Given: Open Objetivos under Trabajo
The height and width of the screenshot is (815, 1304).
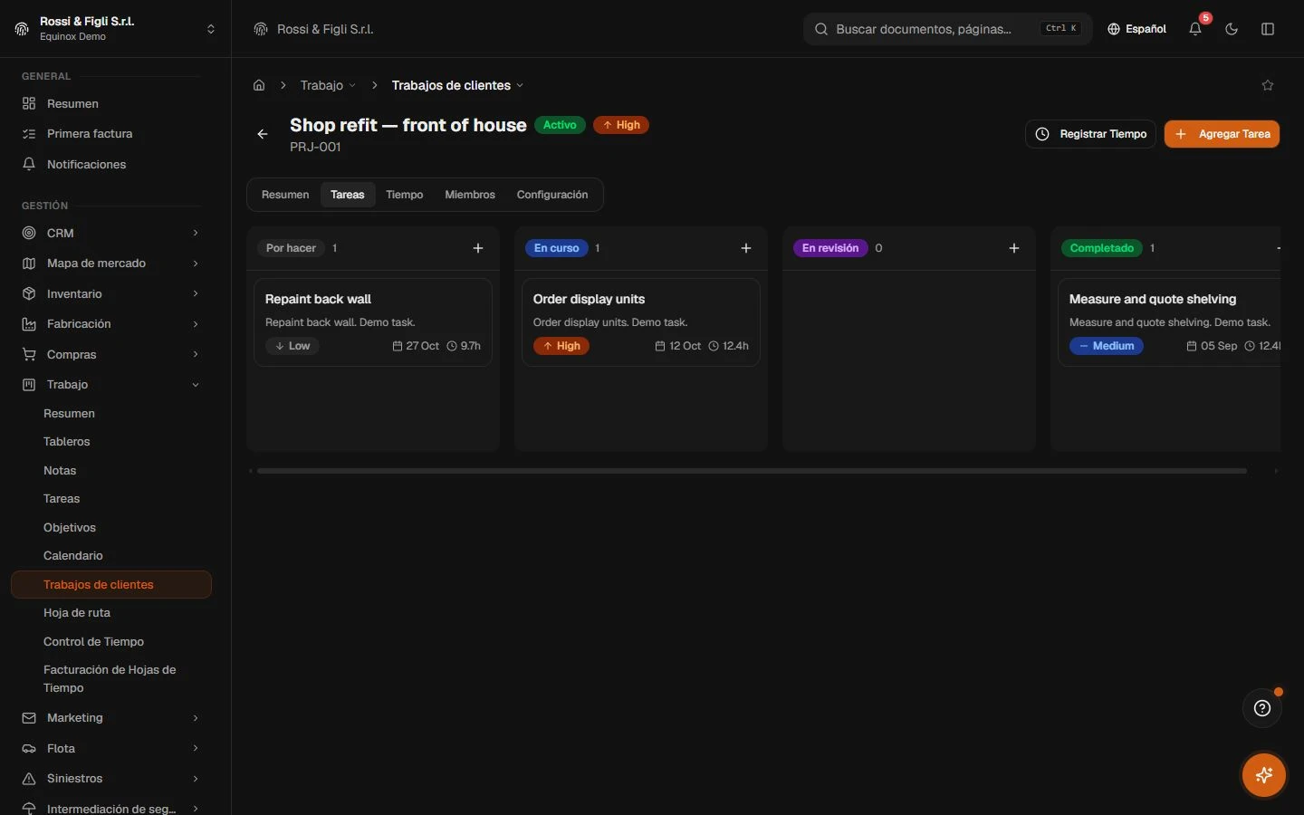Looking at the screenshot, I should pyautogui.click(x=70, y=528).
